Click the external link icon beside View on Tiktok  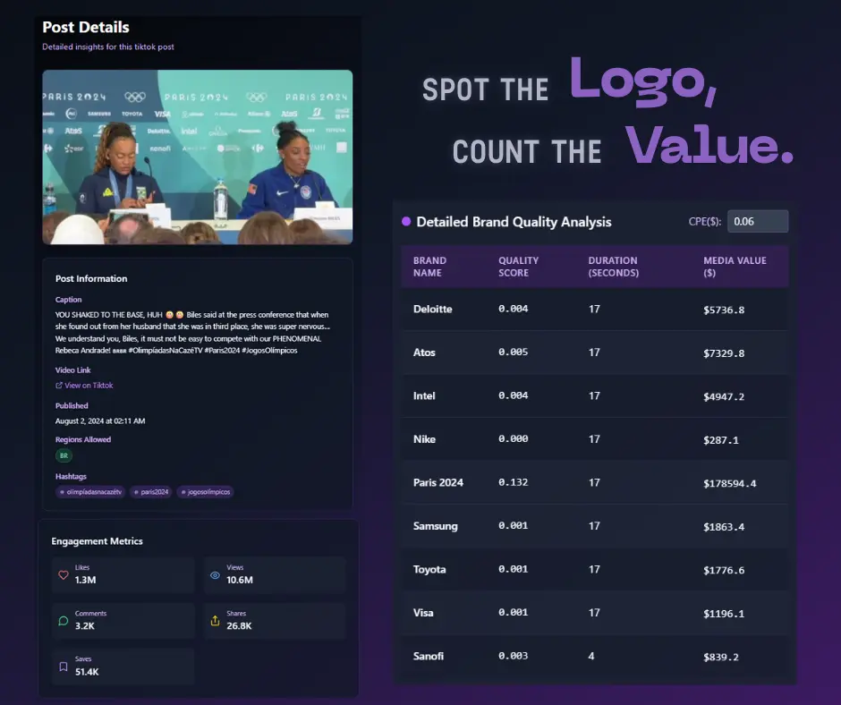(59, 386)
